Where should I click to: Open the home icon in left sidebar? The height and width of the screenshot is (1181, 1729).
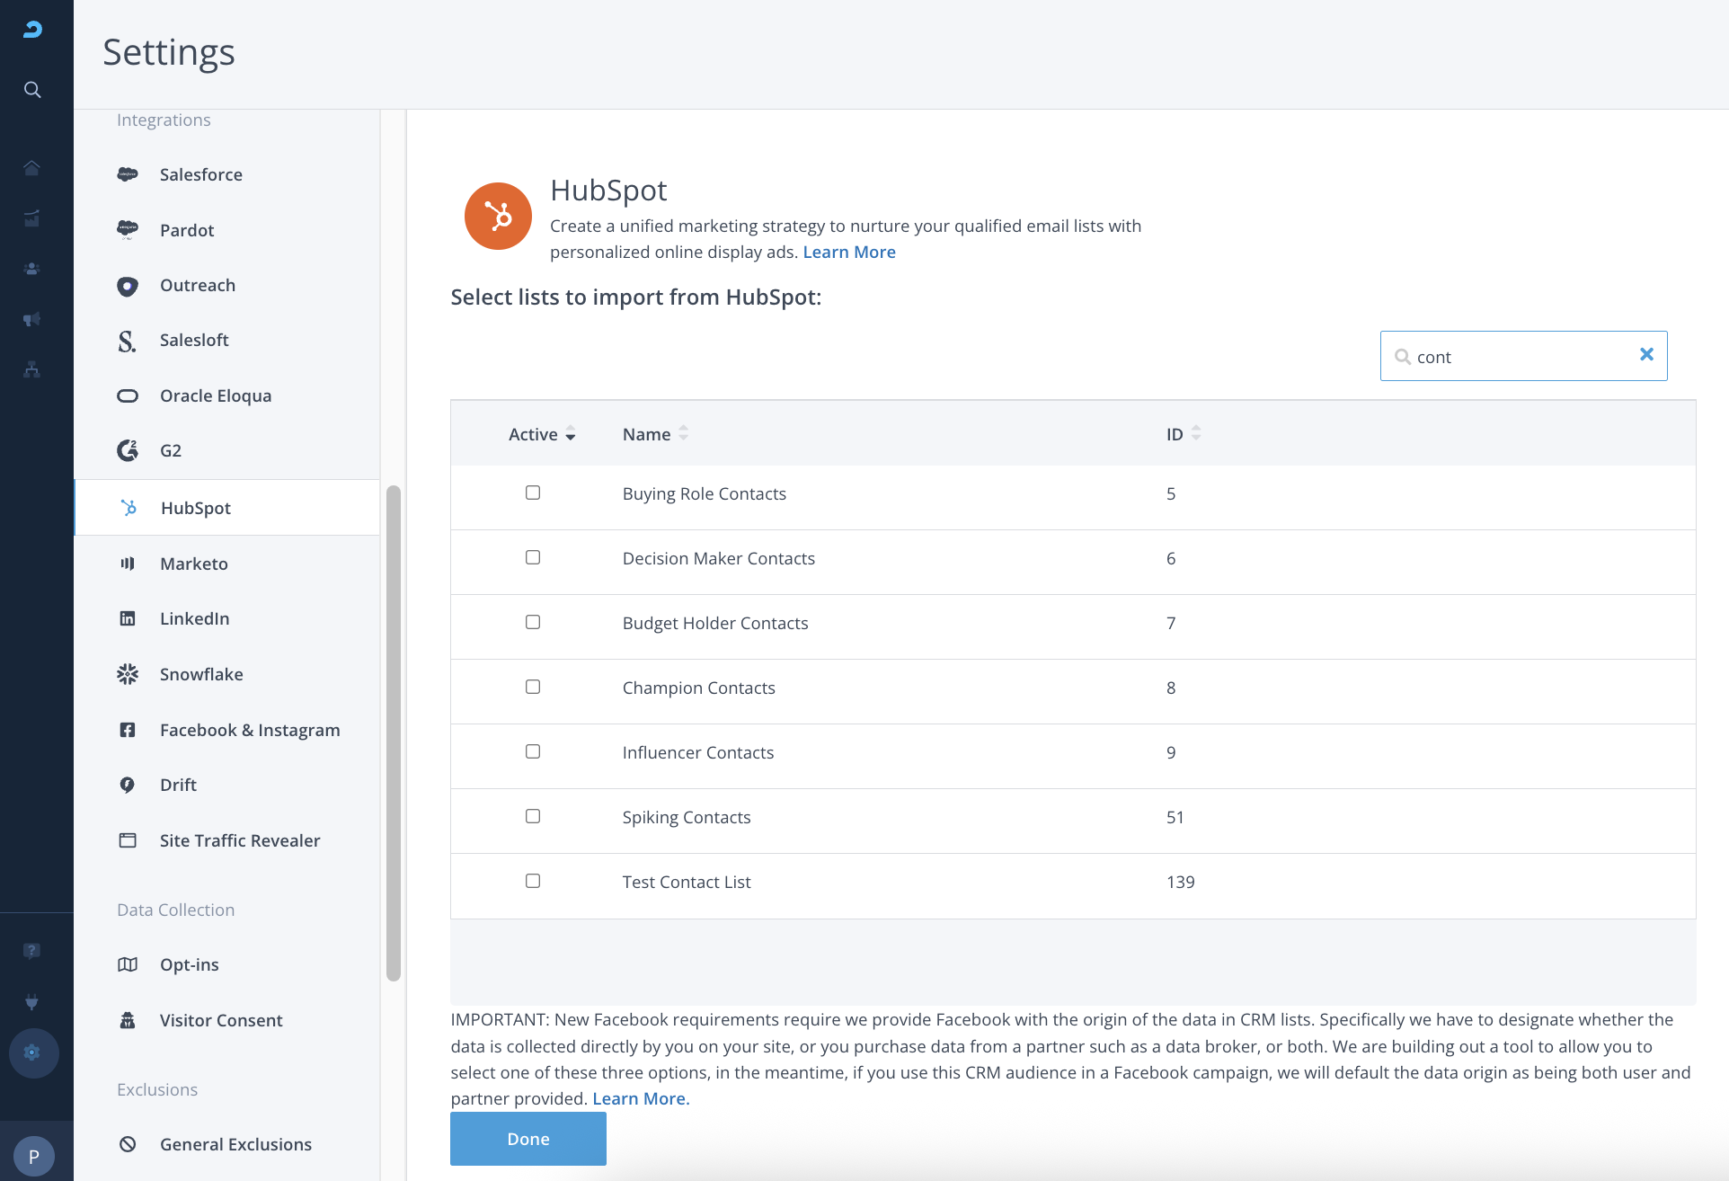pos(32,168)
